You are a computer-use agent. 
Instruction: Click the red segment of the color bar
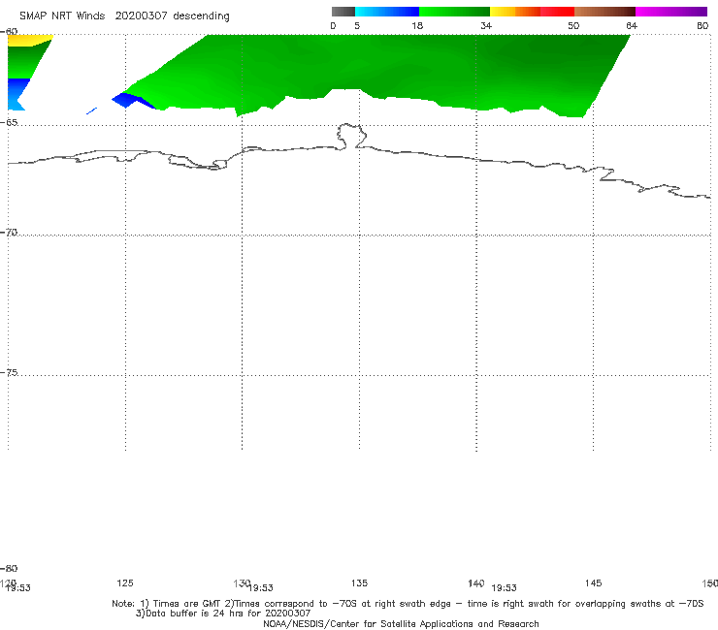click(557, 12)
